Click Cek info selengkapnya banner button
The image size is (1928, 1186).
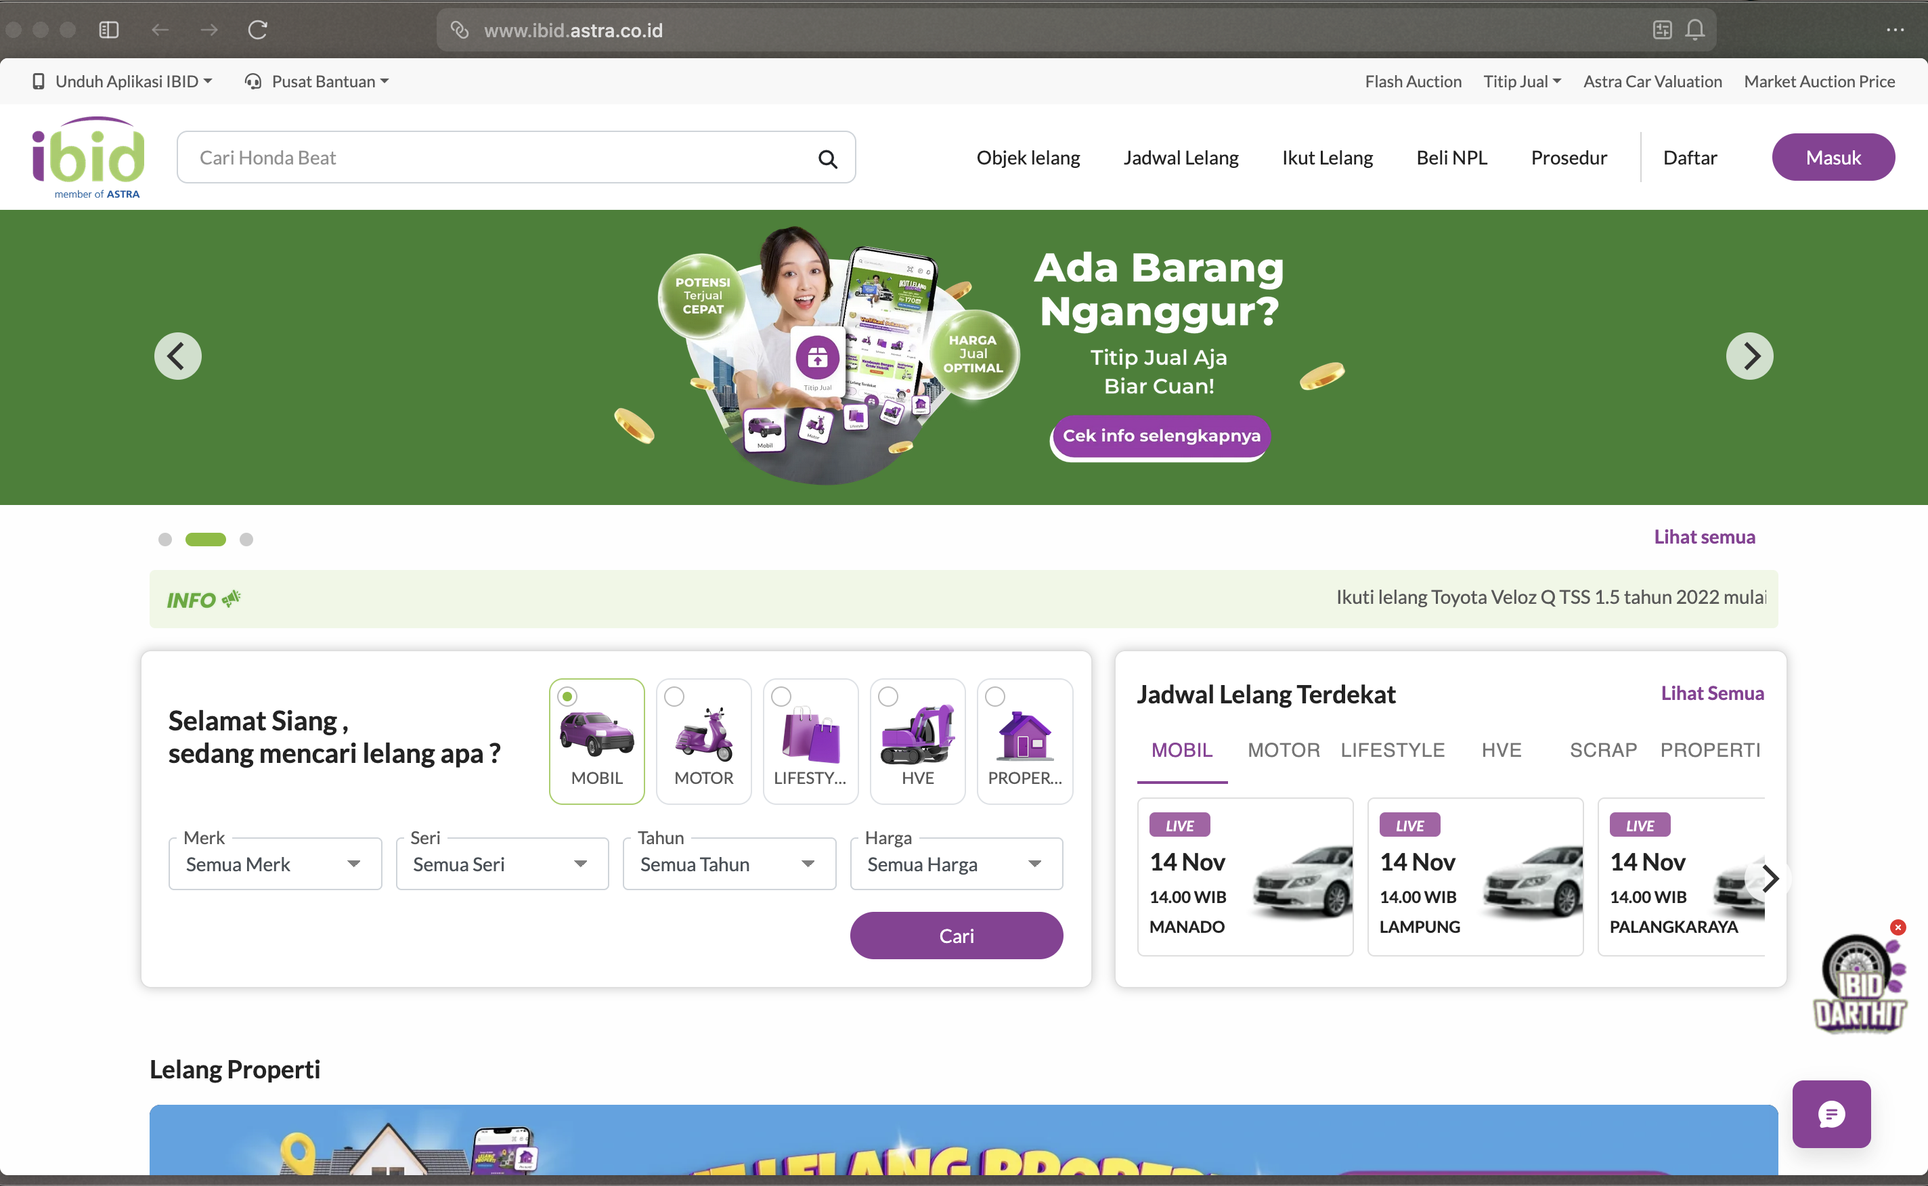[x=1161, y=436]
